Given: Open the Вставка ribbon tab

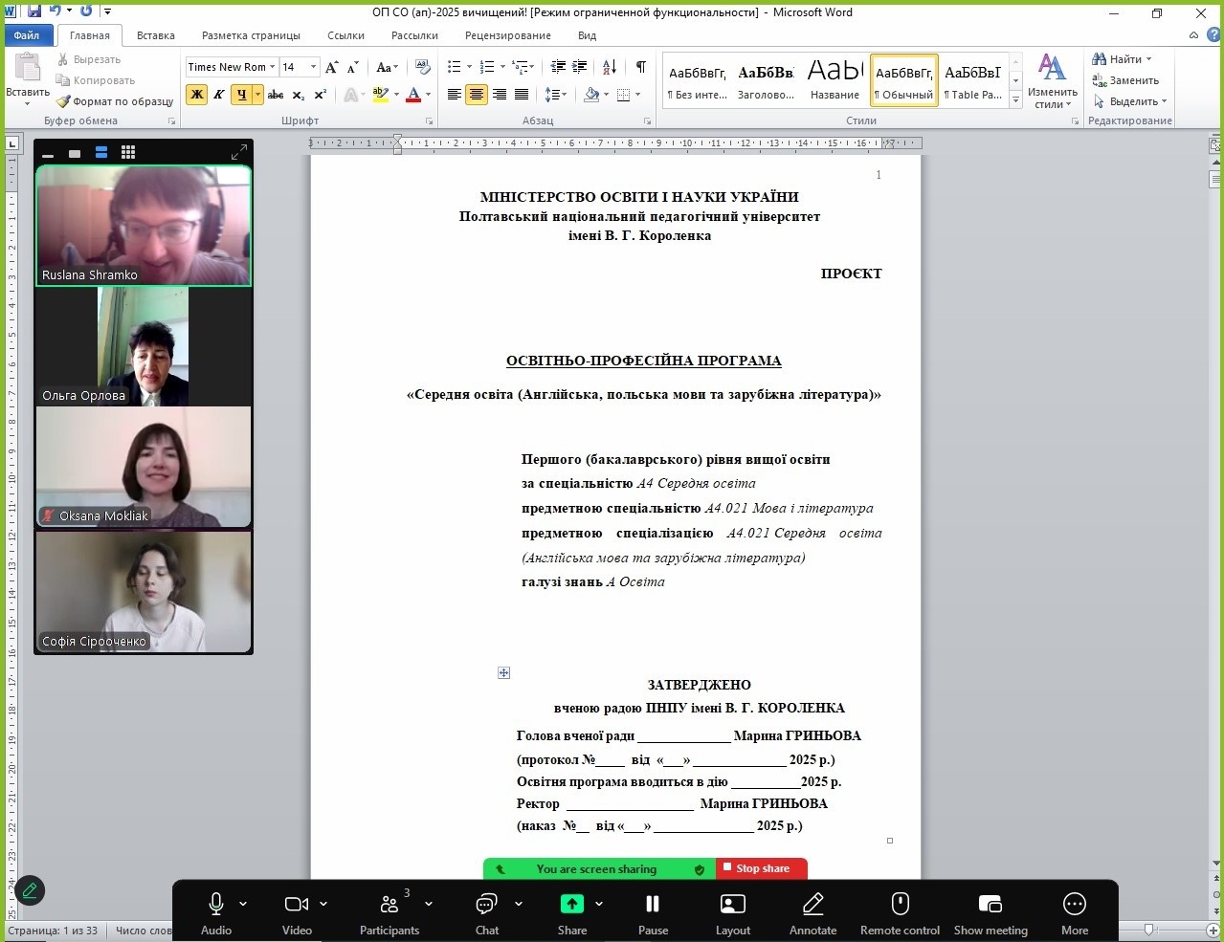Looking at the screenshot, I should coord(155,35).
